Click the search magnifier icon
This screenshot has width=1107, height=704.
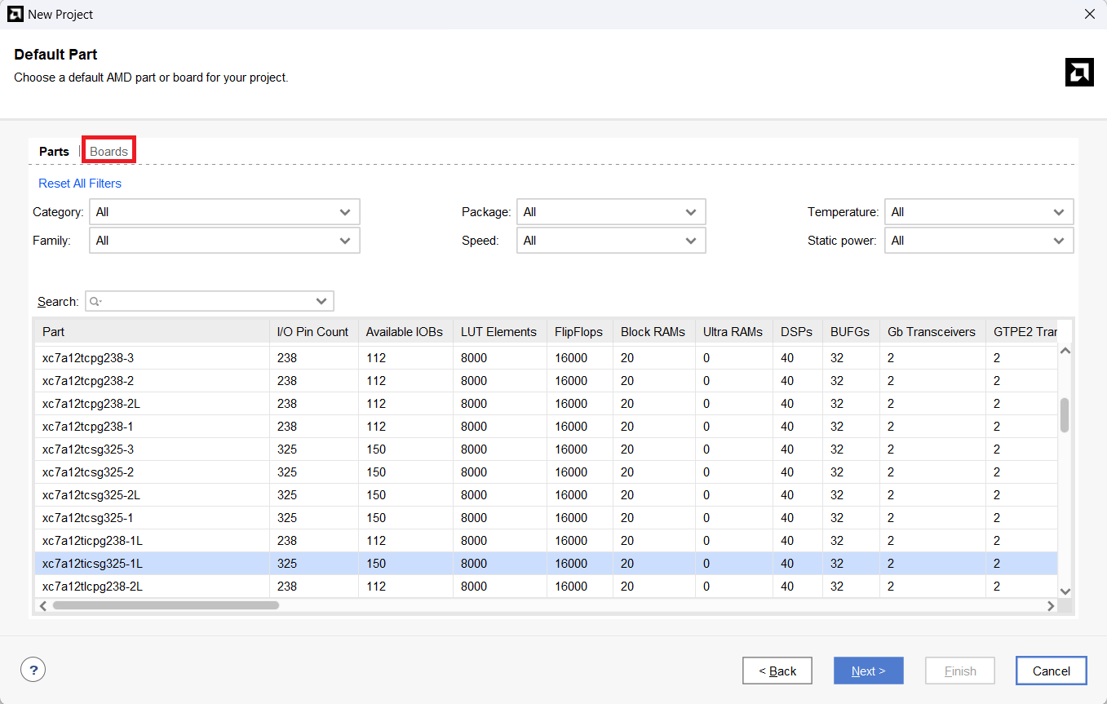95,302
